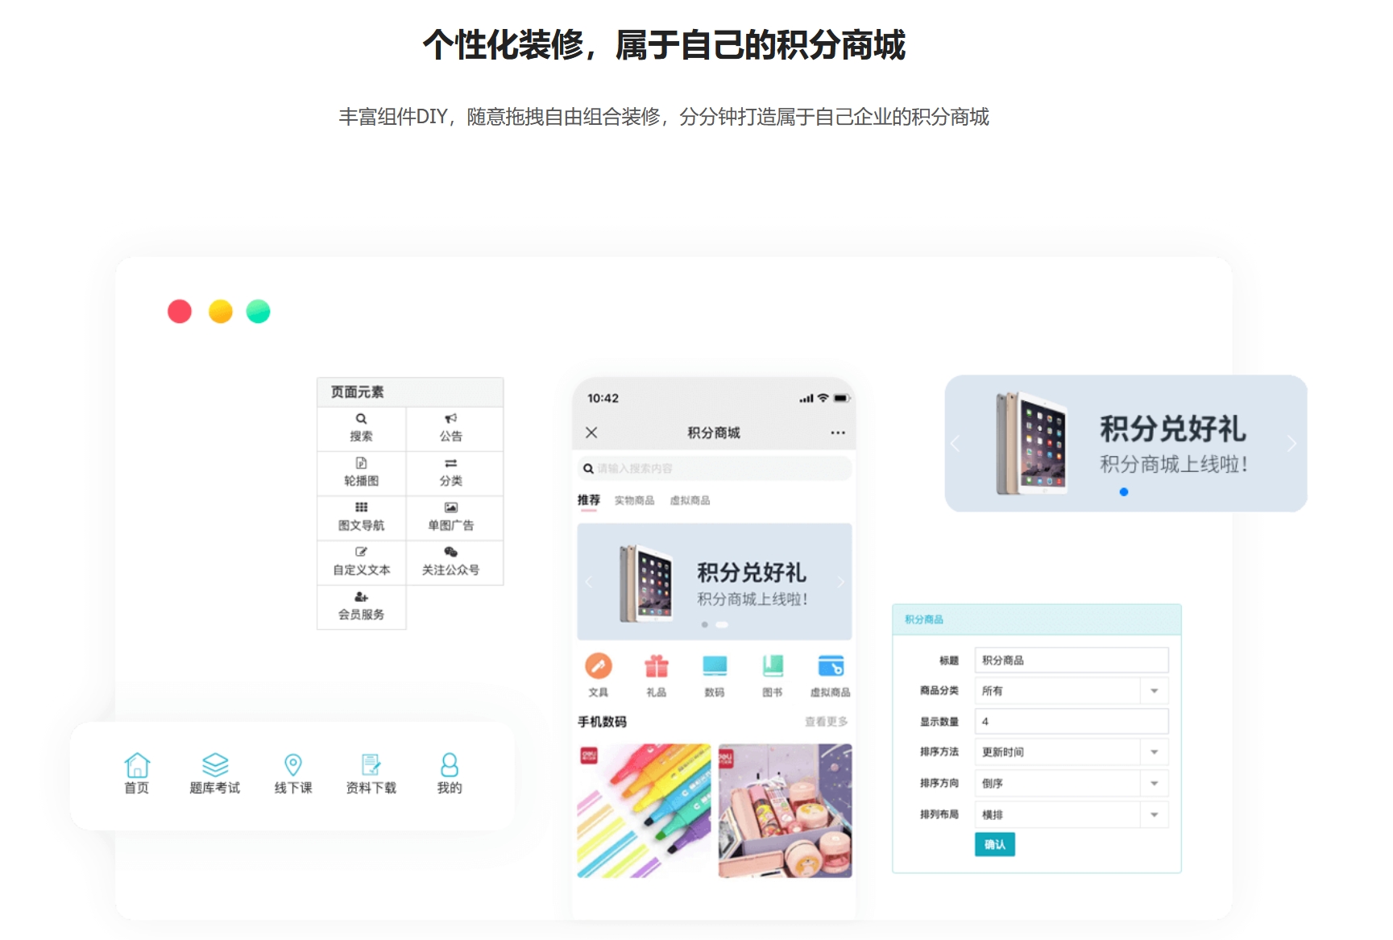The image size is (1393, 940).
Task: Expand the 排列布局 dropdown
Action: (x=1154, y=815)
